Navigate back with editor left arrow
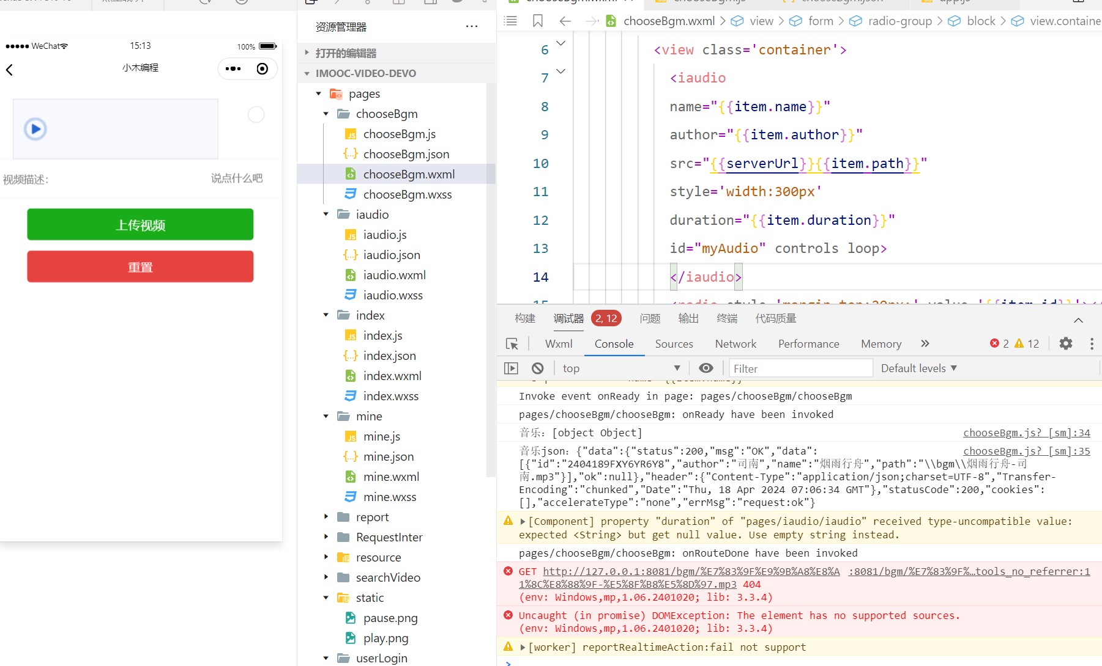Image resolution: width=1102 pixels, height=666 pixels. (x=565, y=21)
